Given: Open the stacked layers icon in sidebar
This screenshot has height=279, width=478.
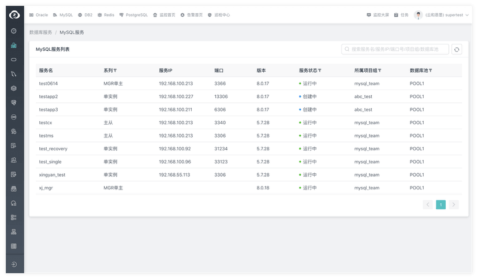Looking at the screenshot, I should point(14,88).
